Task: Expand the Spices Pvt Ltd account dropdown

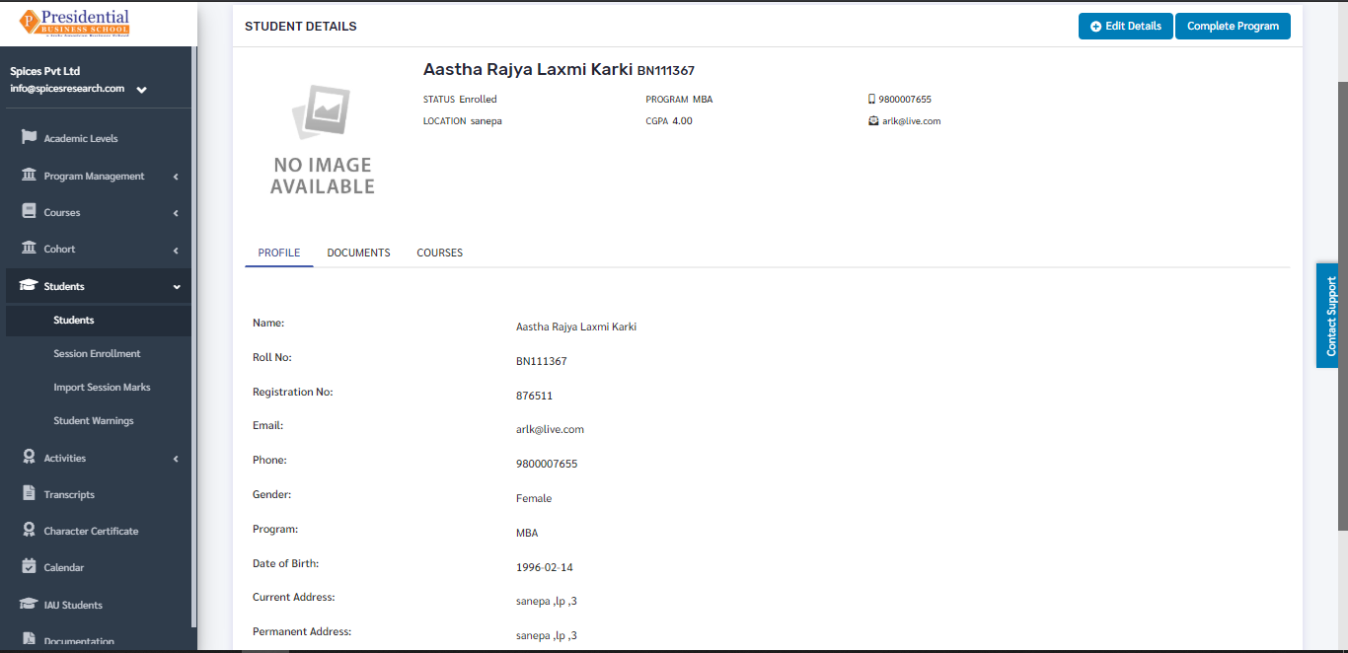Action: tap(141, 90)
